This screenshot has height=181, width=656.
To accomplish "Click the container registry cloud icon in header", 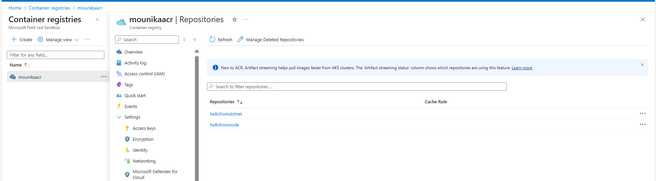I will pyautogui.click(x=121, y=22).
